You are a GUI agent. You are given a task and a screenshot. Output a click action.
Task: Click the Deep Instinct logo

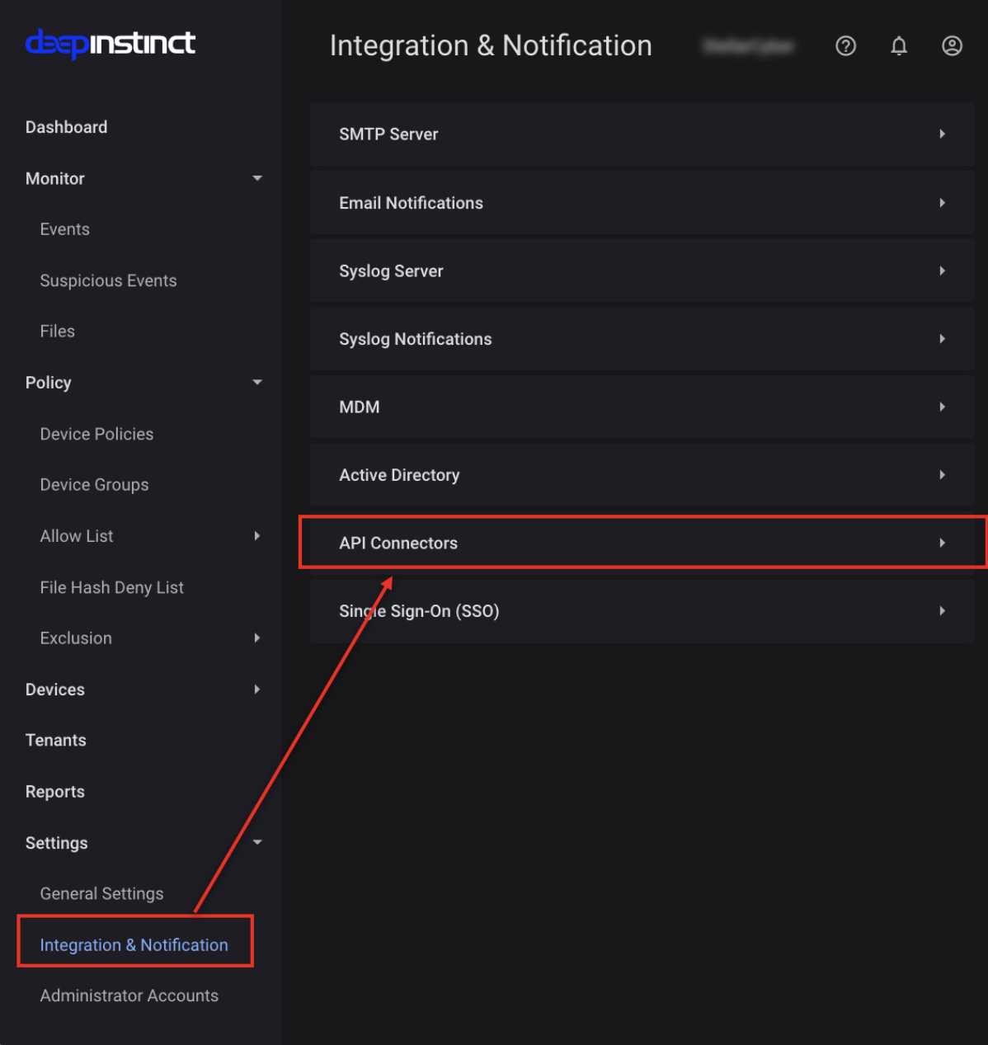pyautogui.click(x=111, y=43)
